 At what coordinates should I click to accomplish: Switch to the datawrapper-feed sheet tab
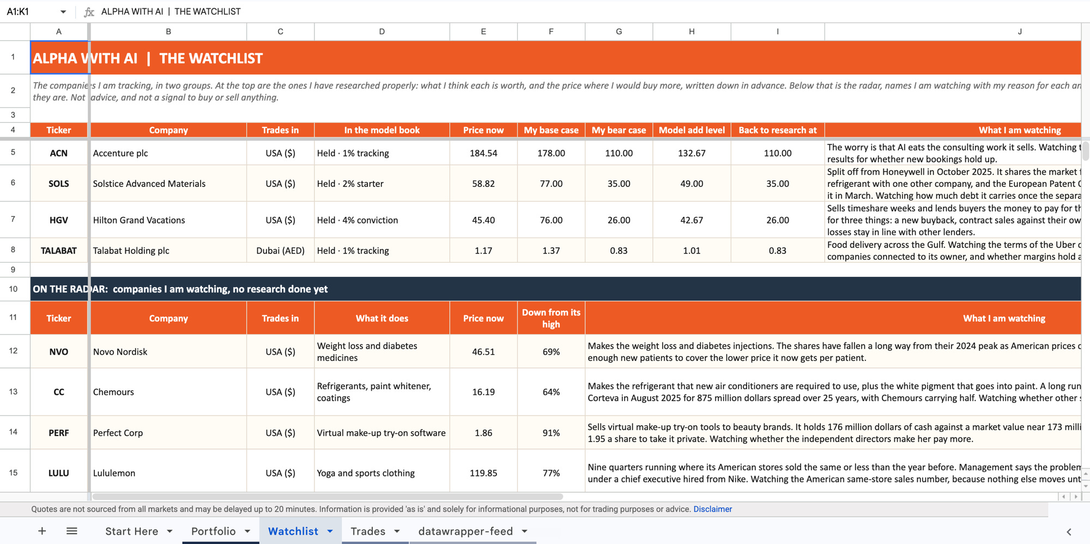[465, 531]
